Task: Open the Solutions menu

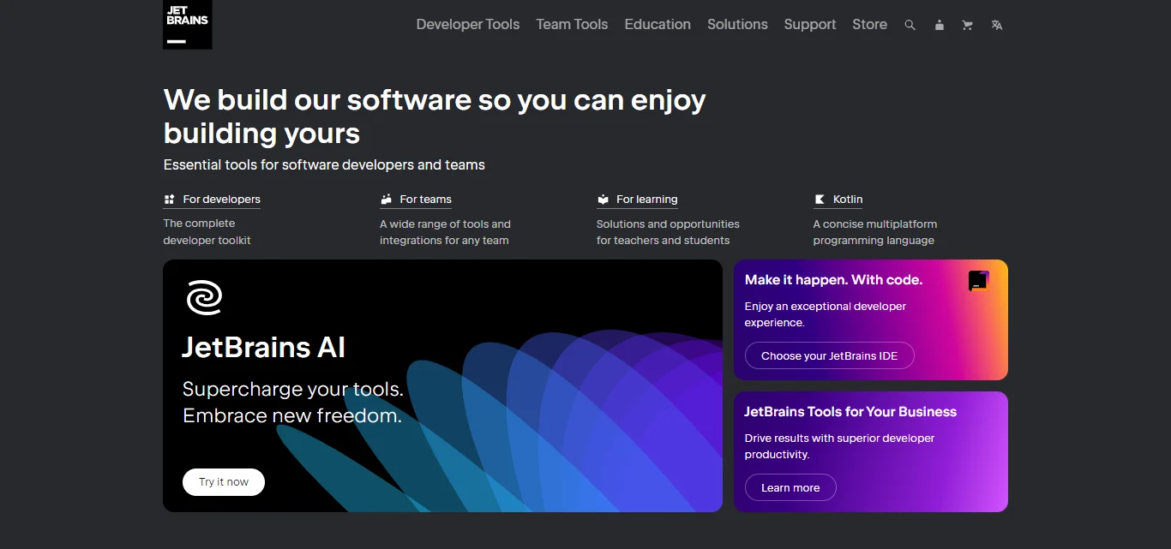Action: tap(736, 25)
